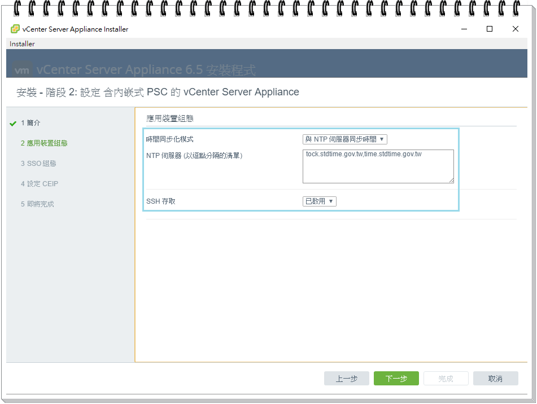
Task: Click the SSH 存取 label
Action: [160, 201]
